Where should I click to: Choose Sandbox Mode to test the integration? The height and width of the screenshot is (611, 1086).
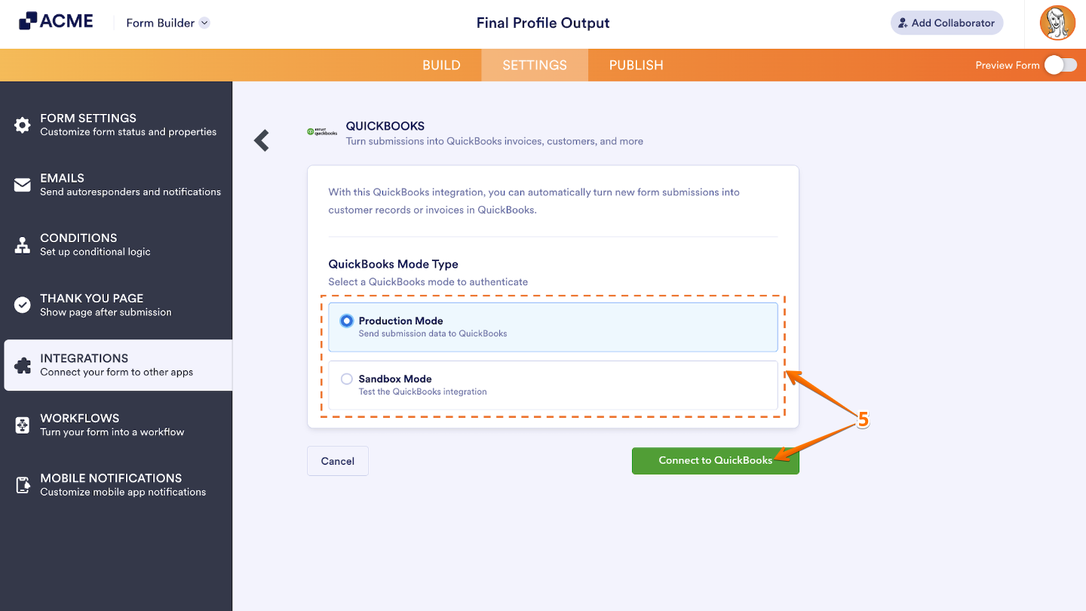click(346, 379)
